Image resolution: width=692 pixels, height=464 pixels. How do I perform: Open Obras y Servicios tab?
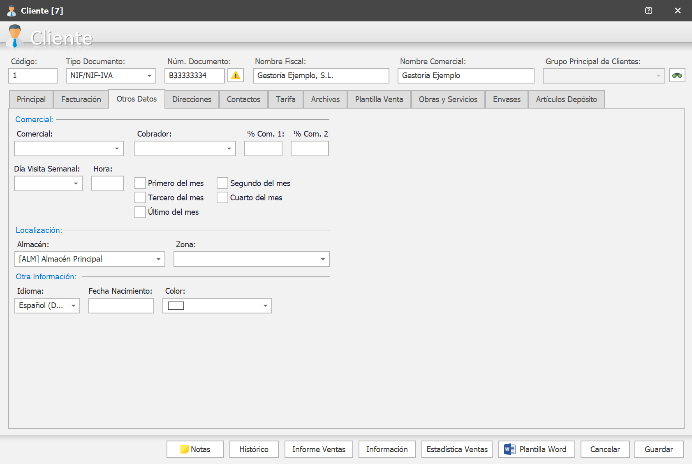448,99
